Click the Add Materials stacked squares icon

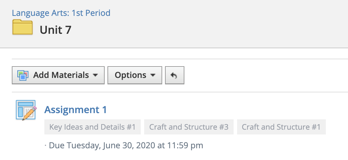point(23,75)
